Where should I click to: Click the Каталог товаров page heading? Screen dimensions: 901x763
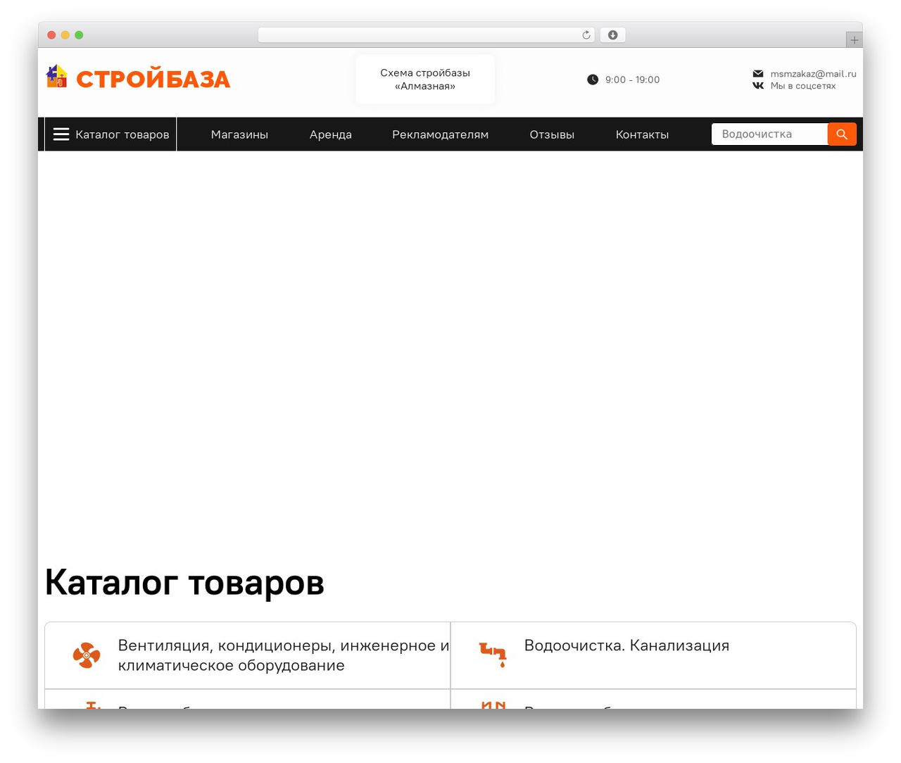tap(184, 583)
